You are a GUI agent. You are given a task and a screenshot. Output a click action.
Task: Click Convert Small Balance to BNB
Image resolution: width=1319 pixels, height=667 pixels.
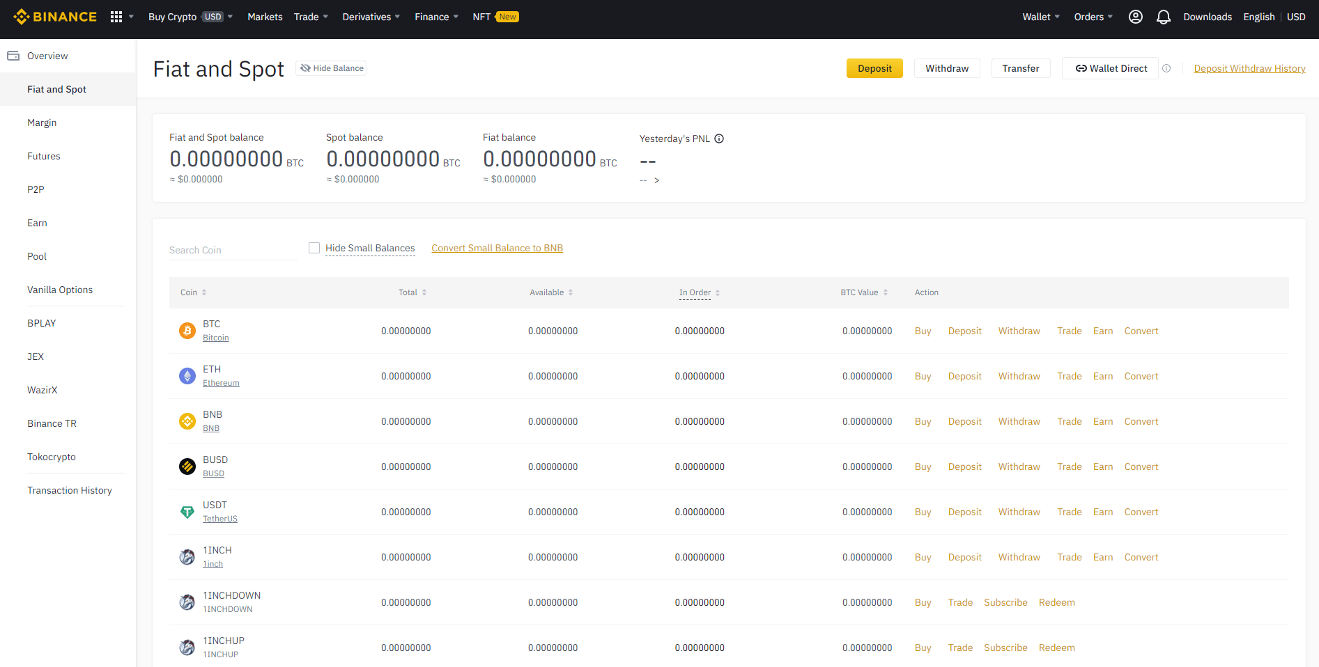[x=497, y=248]
